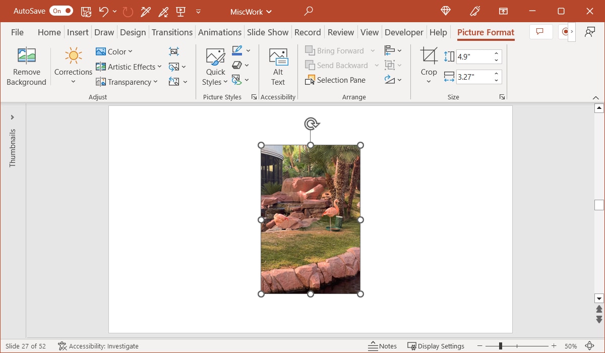The width and height of the screenshot is (605, 353).
Task: Apply Quick Styles to the picture
Action: pos(215,65)
